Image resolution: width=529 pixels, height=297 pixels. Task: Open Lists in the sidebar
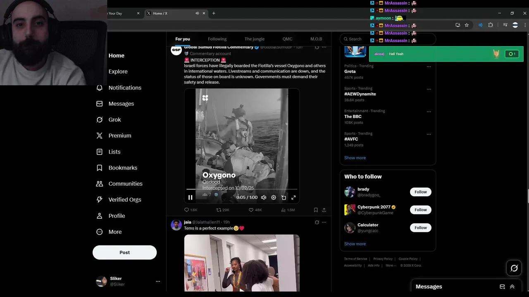click(108, 152)
